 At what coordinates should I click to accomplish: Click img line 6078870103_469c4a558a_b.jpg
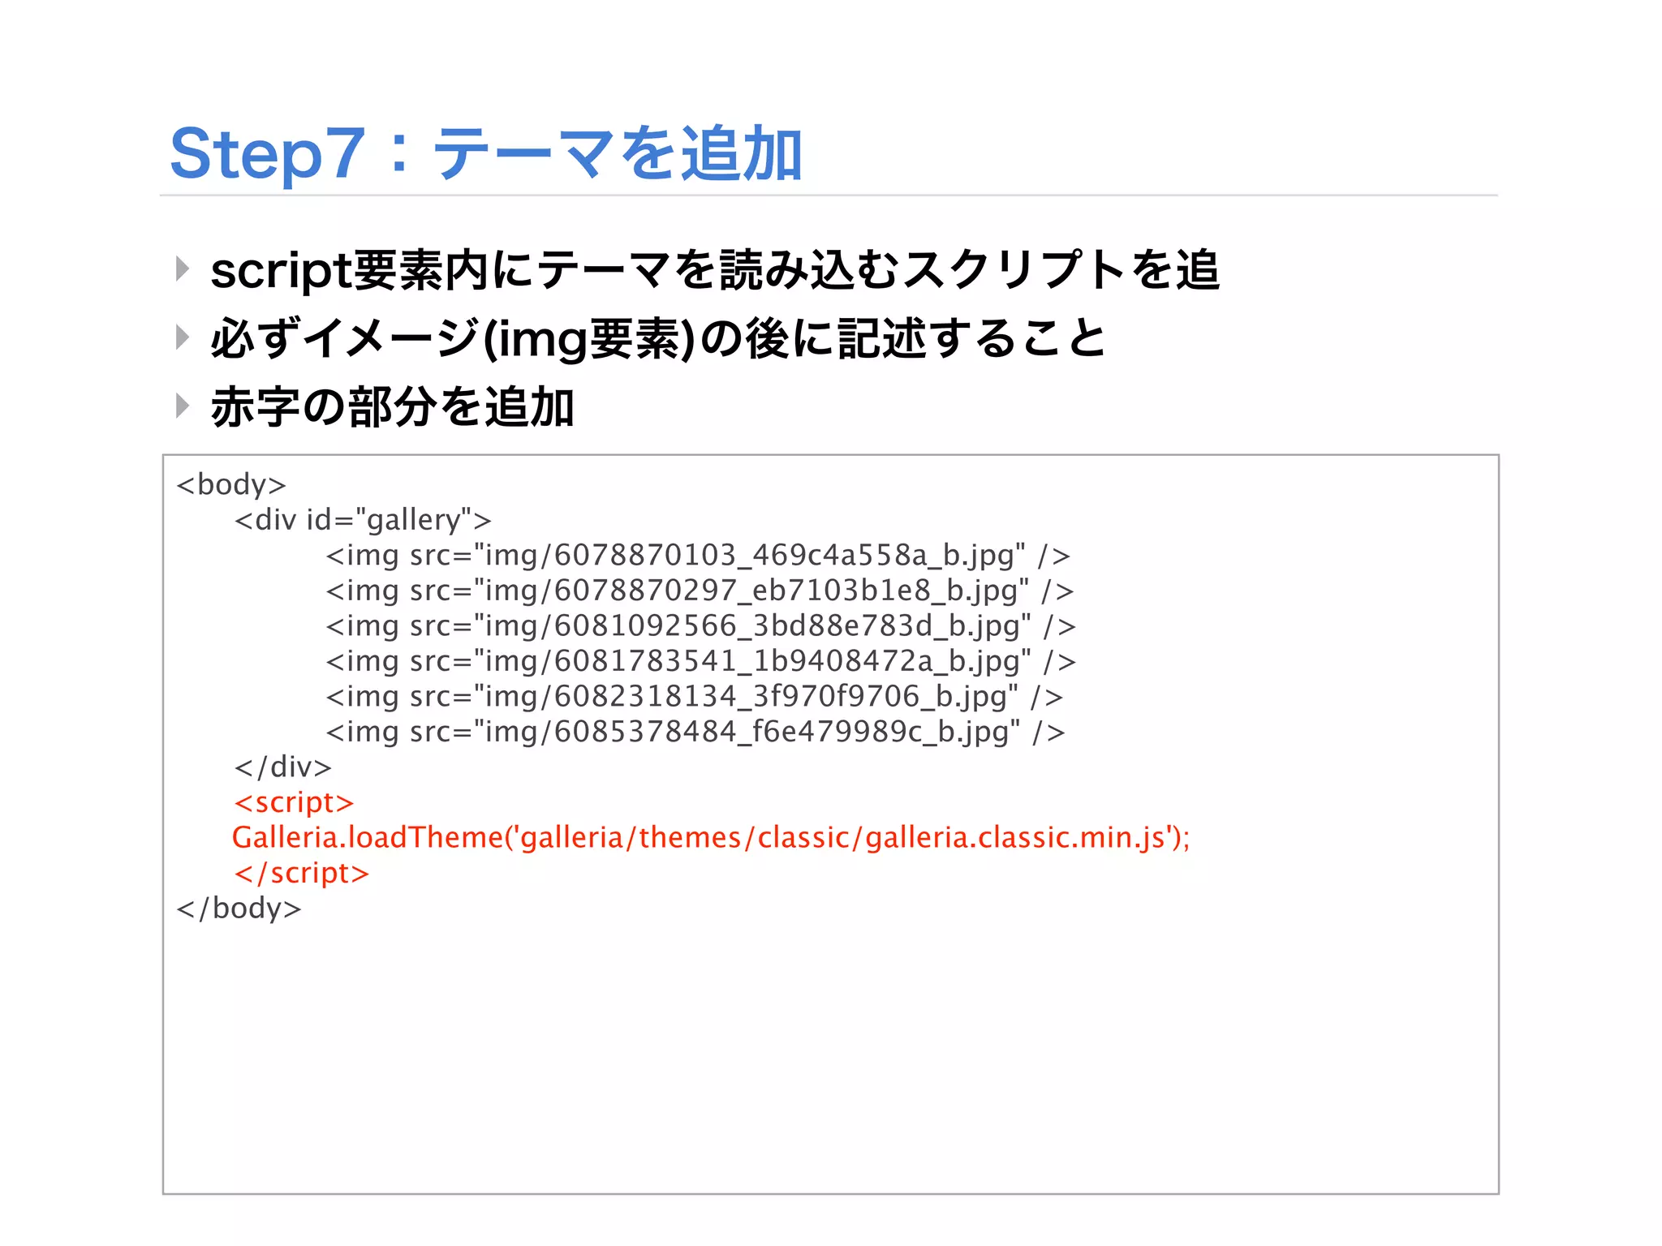698,556
